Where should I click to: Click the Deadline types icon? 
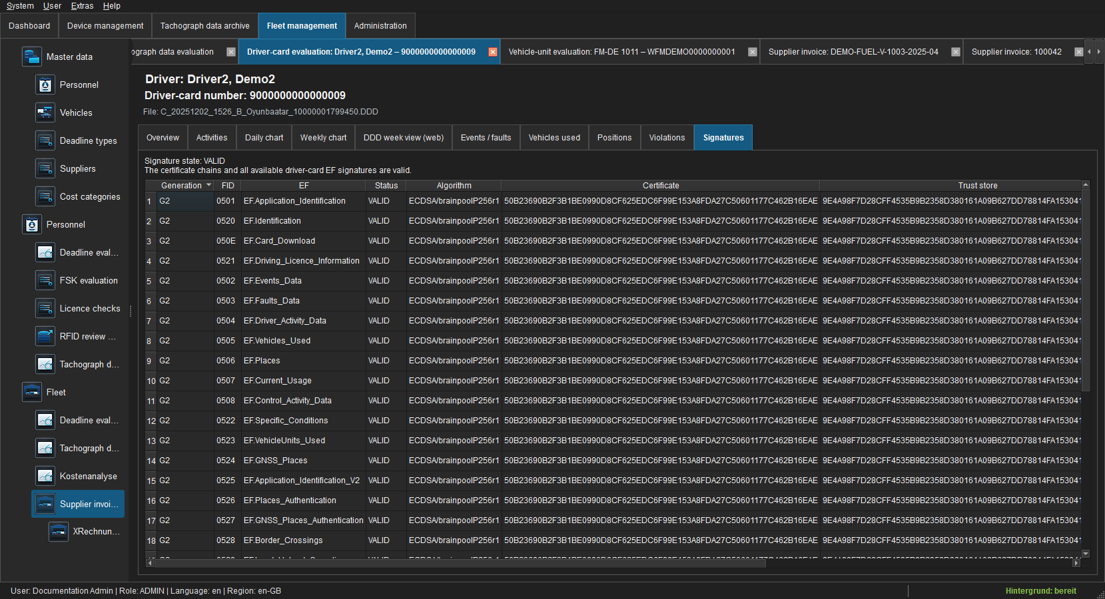[45, 140]
